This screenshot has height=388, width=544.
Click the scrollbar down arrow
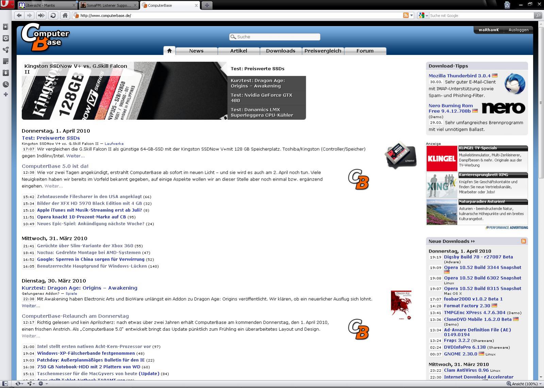click(541, 377)
